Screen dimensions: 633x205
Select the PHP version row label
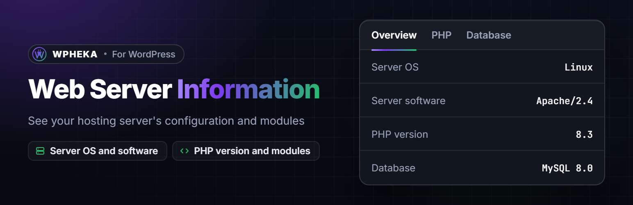point(400,134)
